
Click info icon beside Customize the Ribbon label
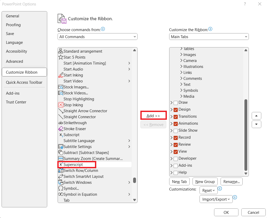[x=210, y=29]
